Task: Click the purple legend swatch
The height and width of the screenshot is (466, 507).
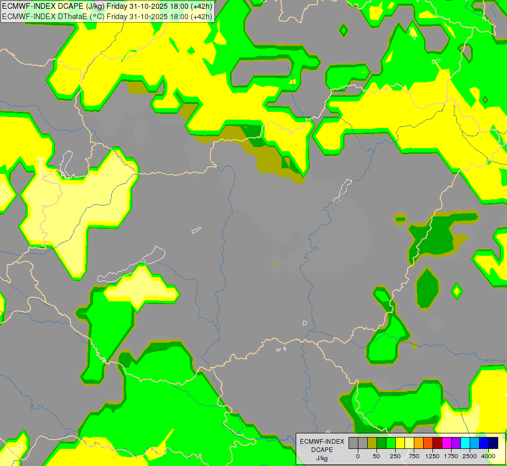Action: pos(456,443)
